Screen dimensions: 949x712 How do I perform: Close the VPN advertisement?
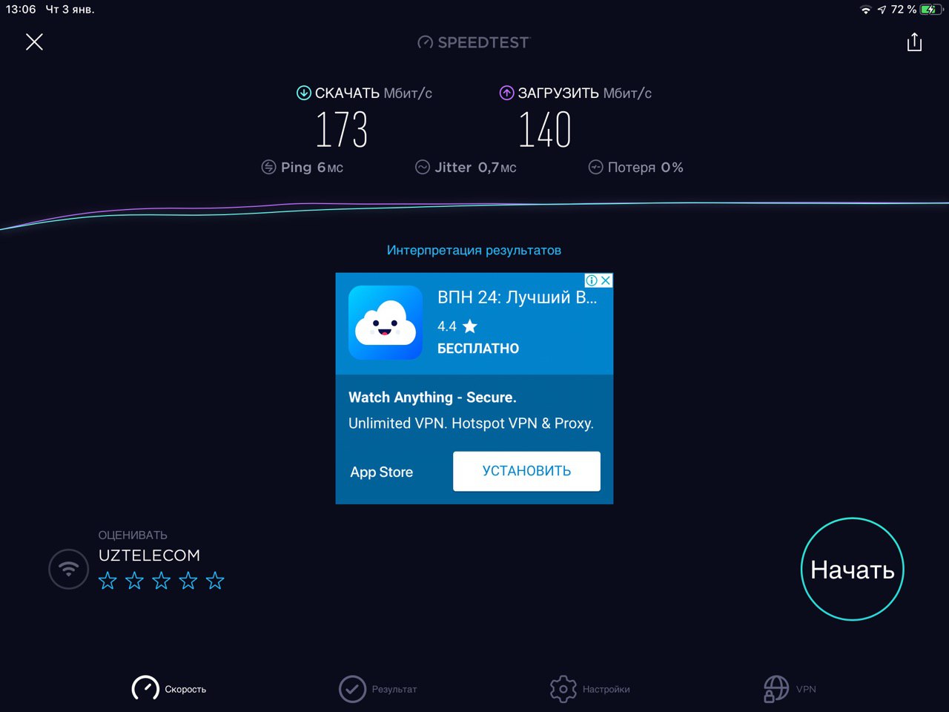(606, 280)
